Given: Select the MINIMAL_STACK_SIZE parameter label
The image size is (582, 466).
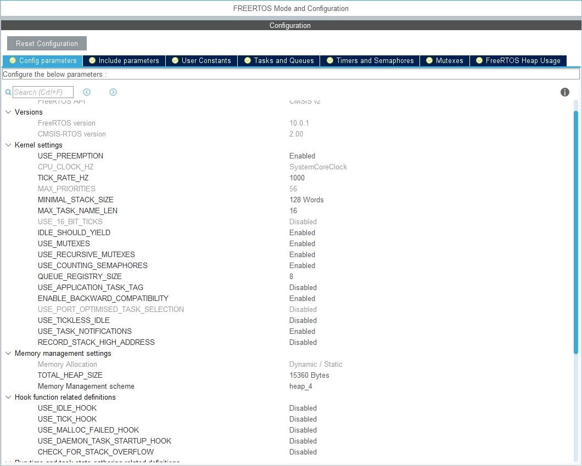Looking at the screenshot, I should pos(76,200).
